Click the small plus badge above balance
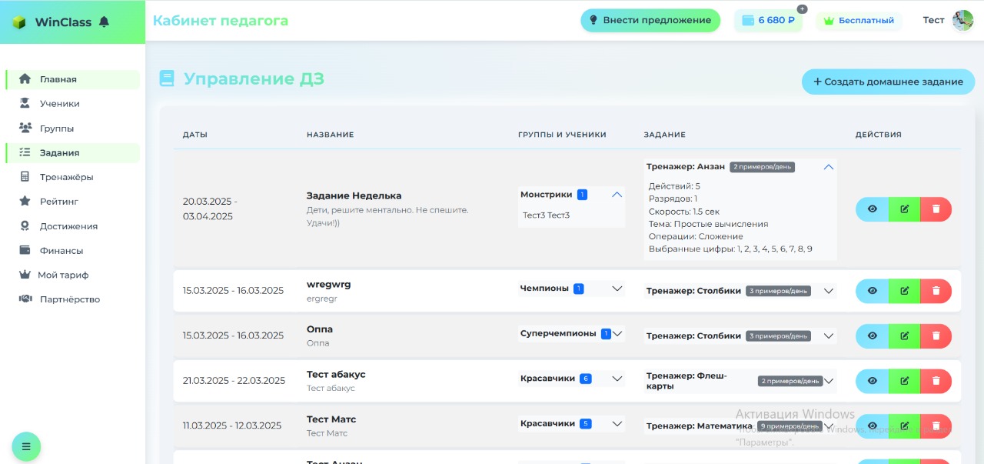Screen dimensions: 984x464 802,9
